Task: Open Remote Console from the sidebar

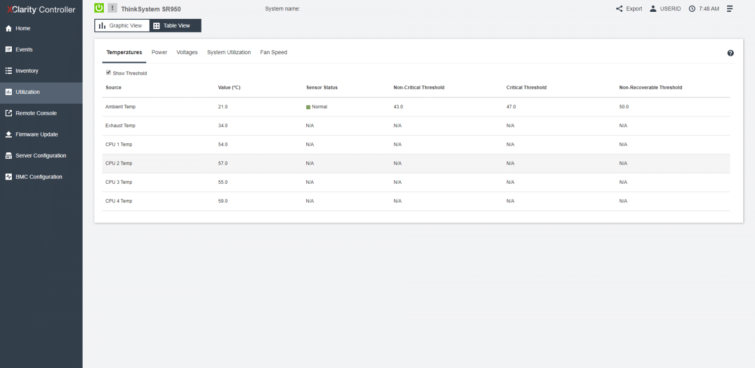Action: 41,113
